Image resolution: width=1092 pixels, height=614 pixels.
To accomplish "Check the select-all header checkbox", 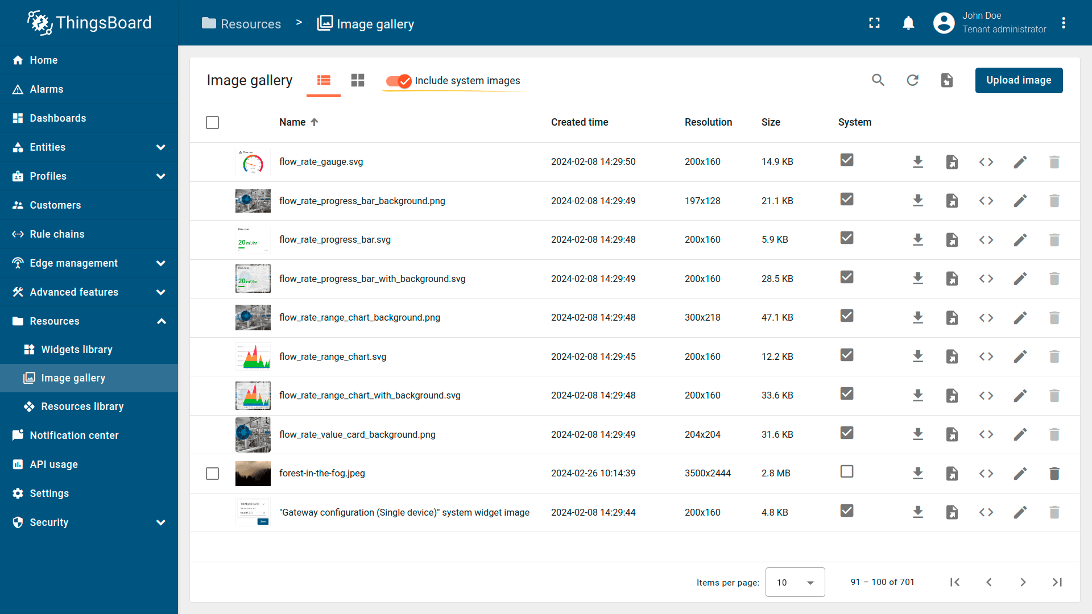I will pos(212,122).
